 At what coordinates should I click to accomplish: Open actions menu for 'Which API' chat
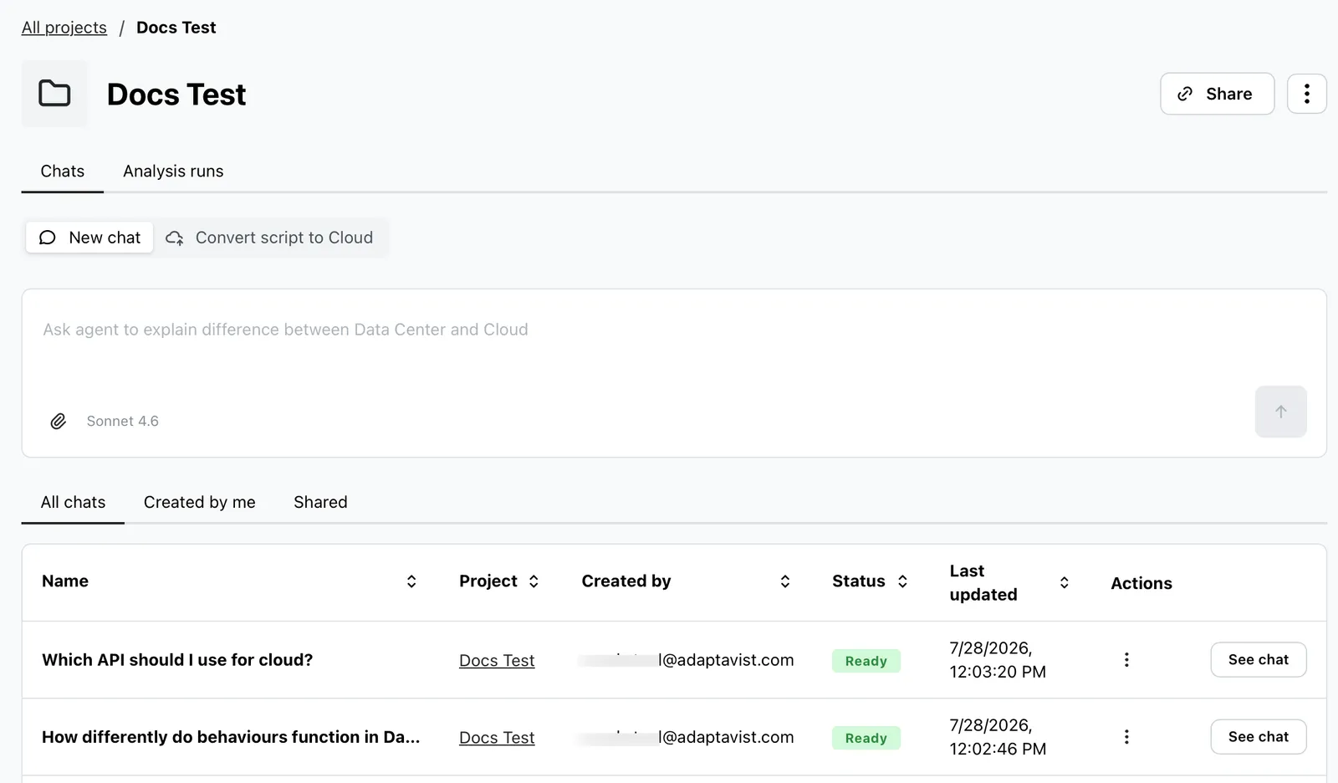(1126, 660)
